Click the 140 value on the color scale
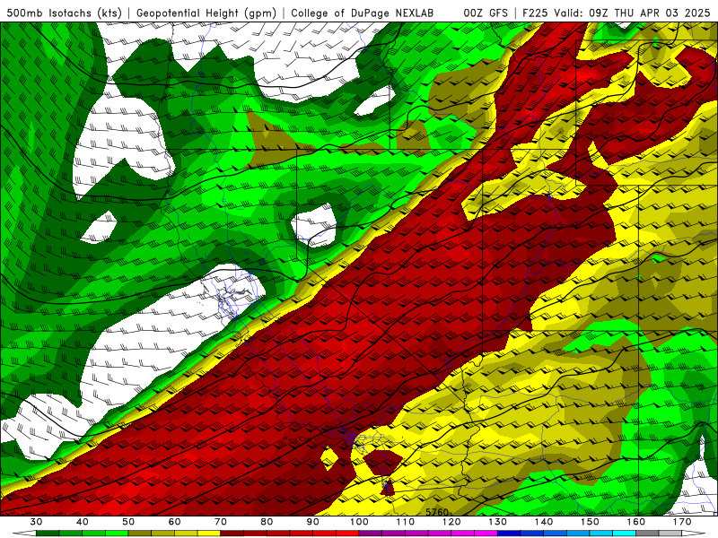The height and width of the screenshot is (538, 718). click(x=544, y=522)
